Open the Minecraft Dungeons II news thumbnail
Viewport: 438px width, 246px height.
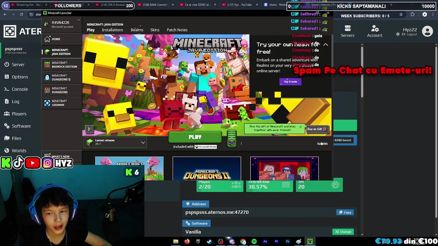pyautogui.click(x=207, y=168)
